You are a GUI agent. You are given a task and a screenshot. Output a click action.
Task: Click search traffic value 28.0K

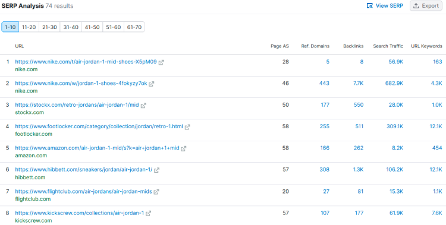tap(396, 105)
